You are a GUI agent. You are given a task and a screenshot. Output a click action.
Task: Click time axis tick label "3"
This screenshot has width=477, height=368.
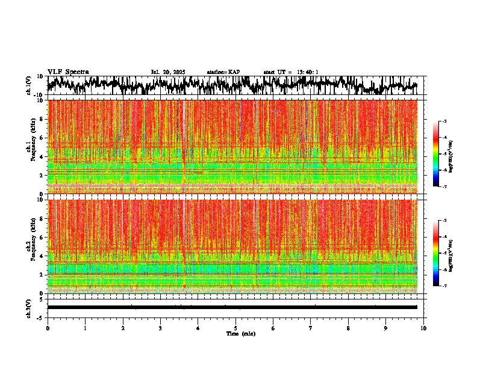pos(160,328)
